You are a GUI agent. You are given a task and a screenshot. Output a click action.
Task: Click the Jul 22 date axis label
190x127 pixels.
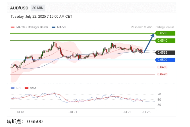point(127,112)
